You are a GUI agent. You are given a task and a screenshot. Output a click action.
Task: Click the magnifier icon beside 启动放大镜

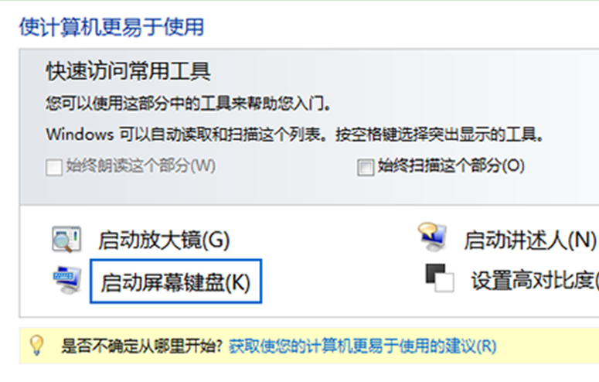[x=66, y=240]
